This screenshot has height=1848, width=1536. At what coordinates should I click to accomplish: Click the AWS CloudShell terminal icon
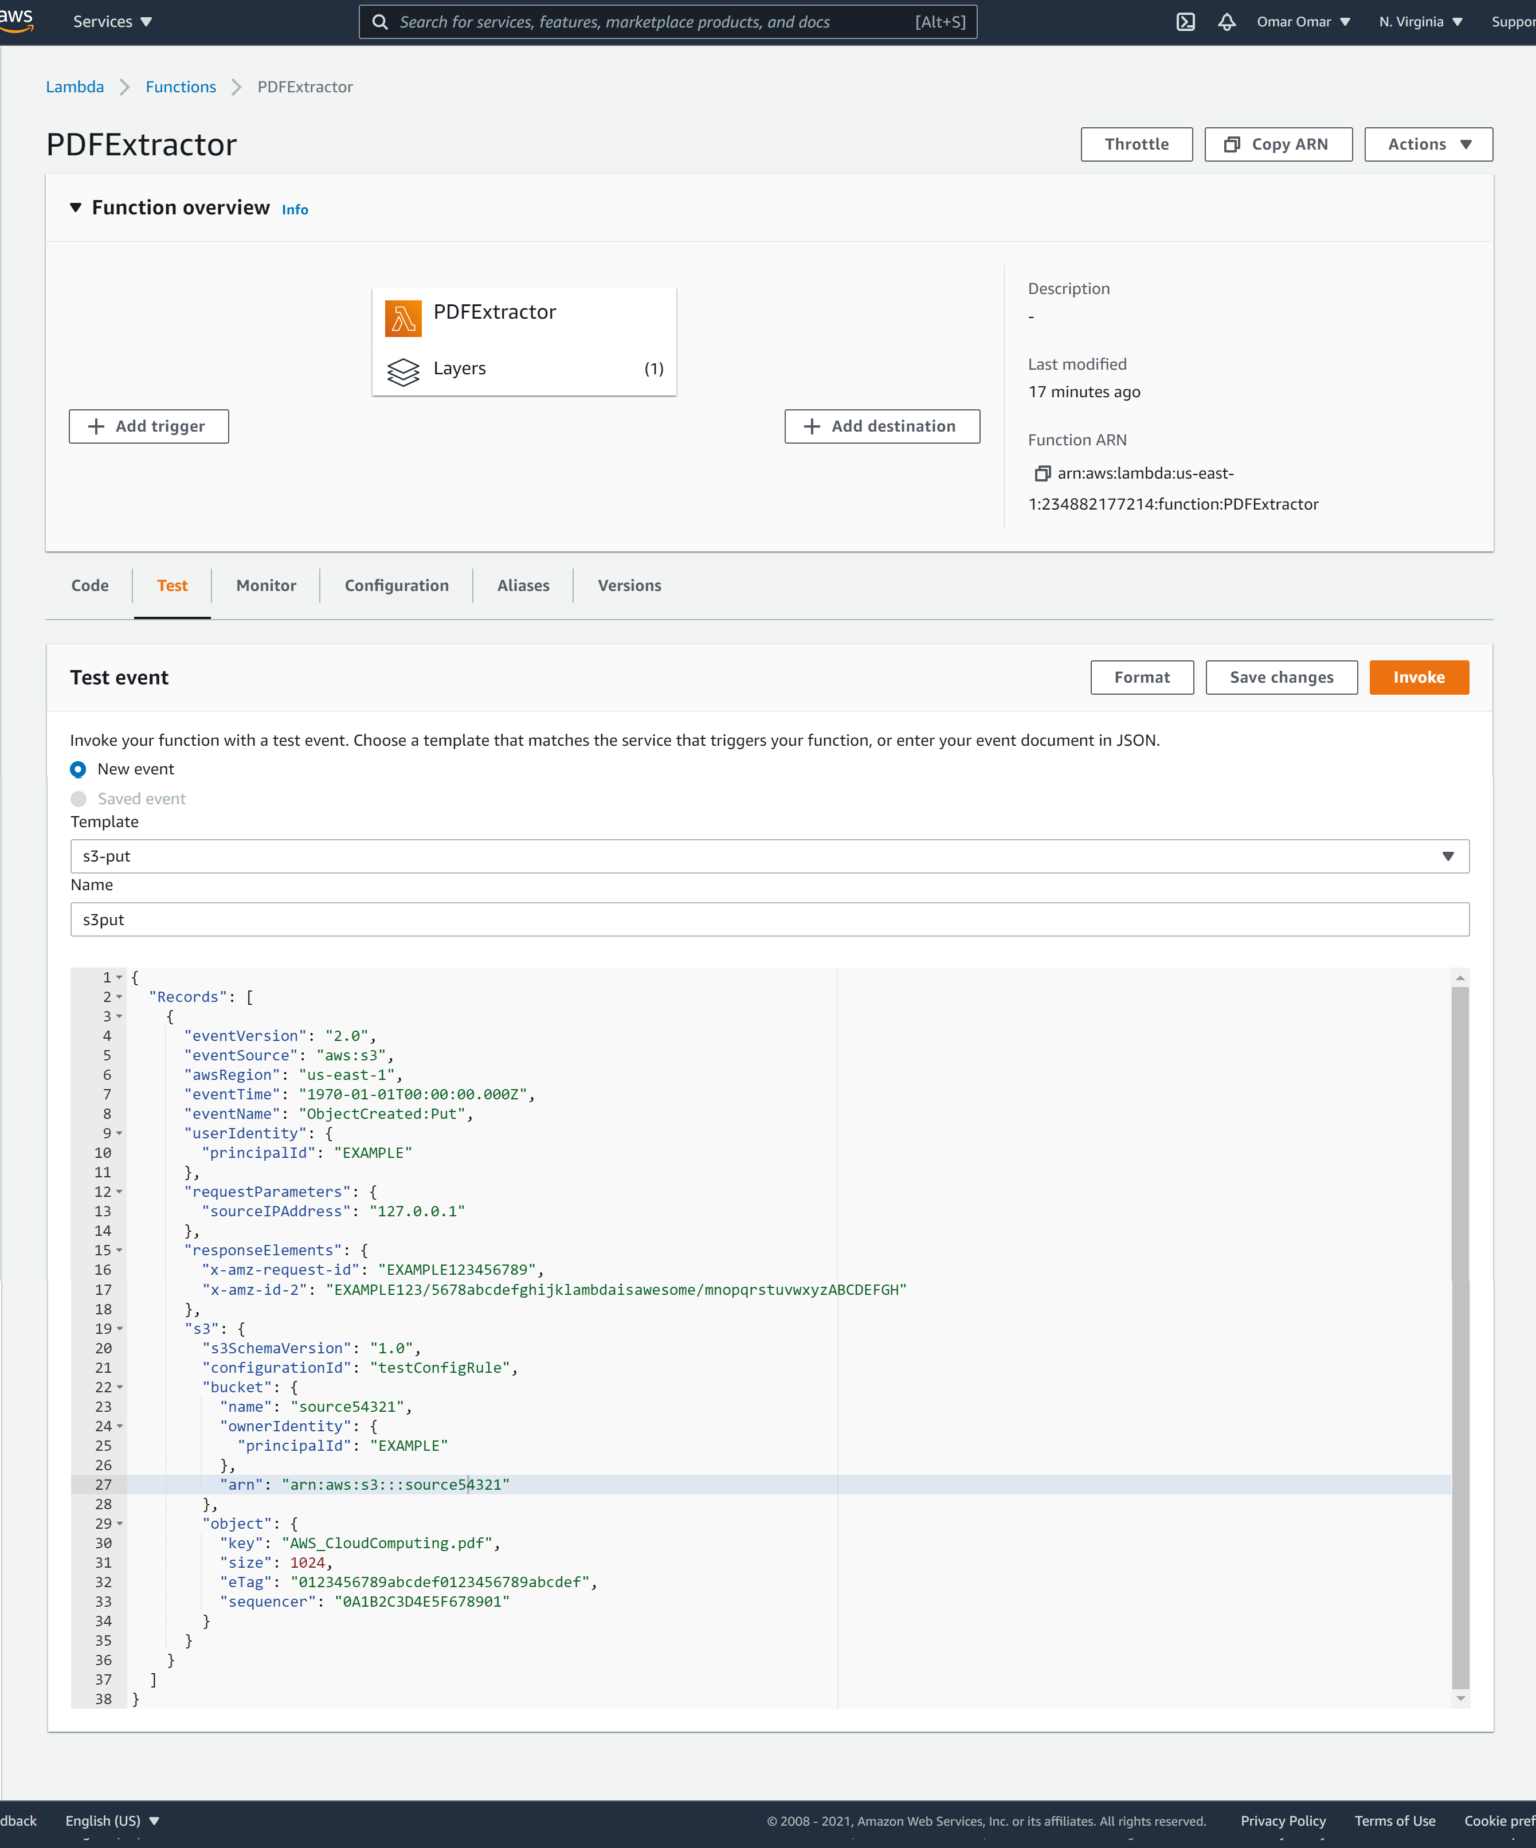tap(1186, 21)
